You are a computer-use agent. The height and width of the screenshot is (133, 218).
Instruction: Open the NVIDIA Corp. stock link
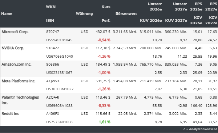point(13,48)
